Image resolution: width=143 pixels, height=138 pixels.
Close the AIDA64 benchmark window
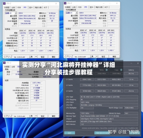point(138,63)
